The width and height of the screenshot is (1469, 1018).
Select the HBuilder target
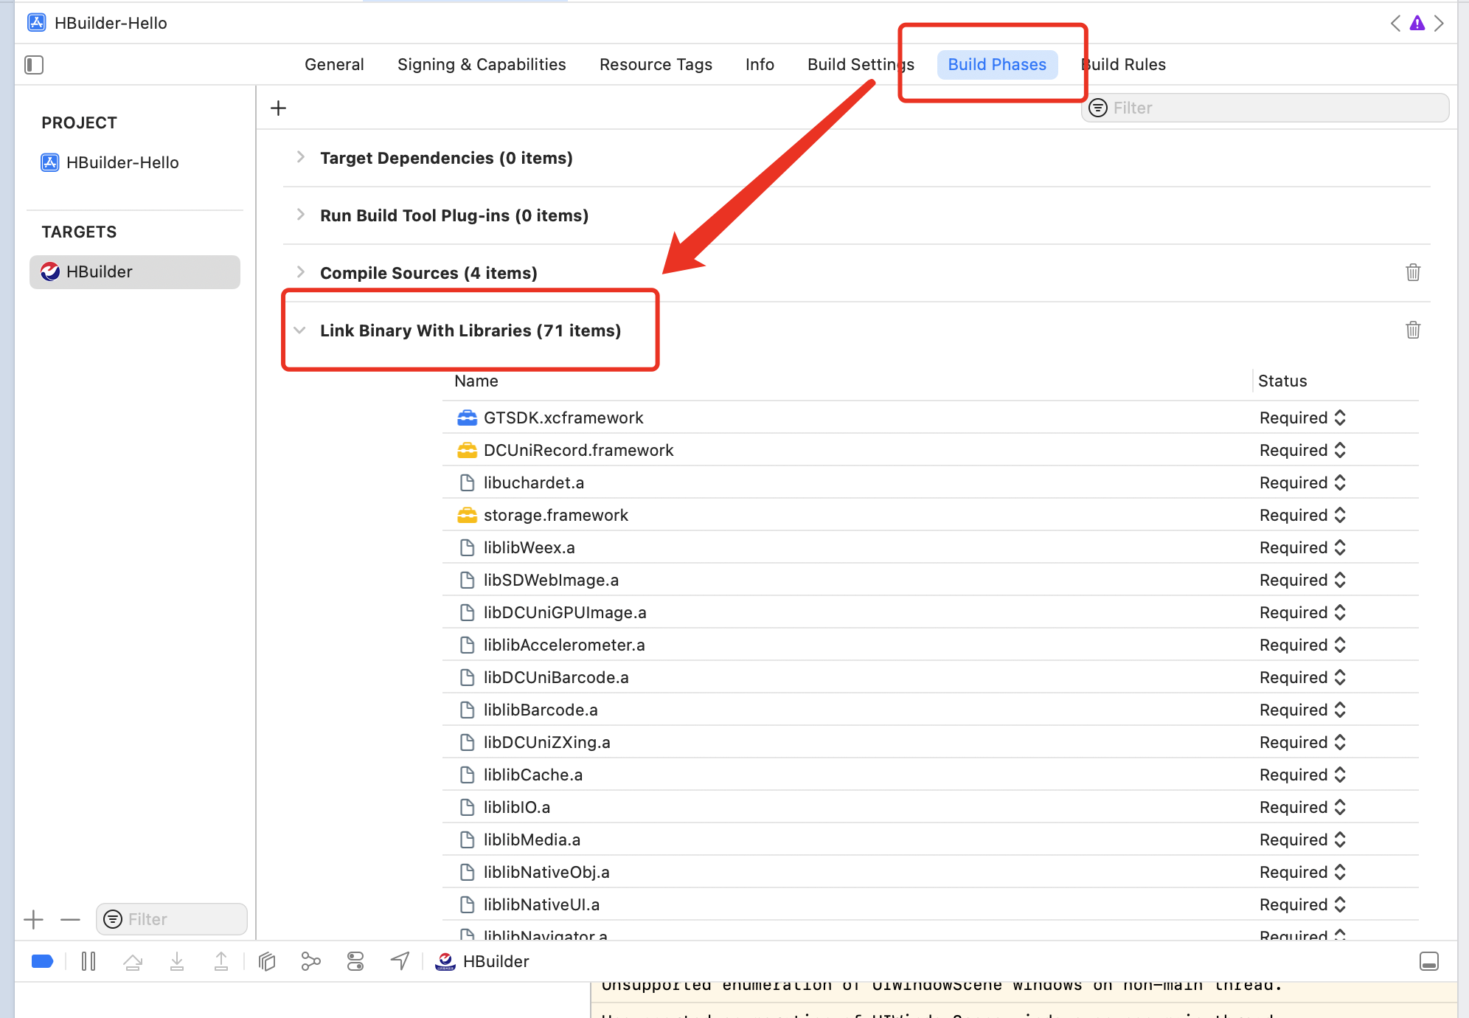tap(100, 271)
